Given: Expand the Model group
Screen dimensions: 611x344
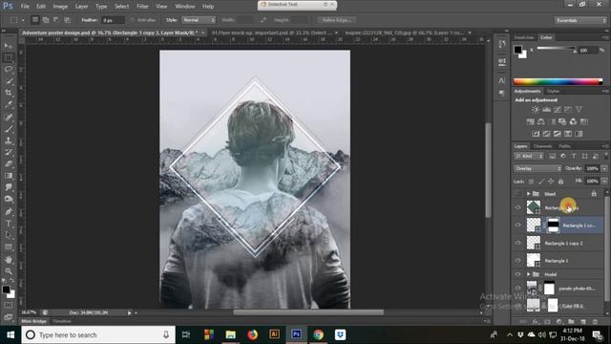Looking at the screenshot, I should (x=528, y=274).
